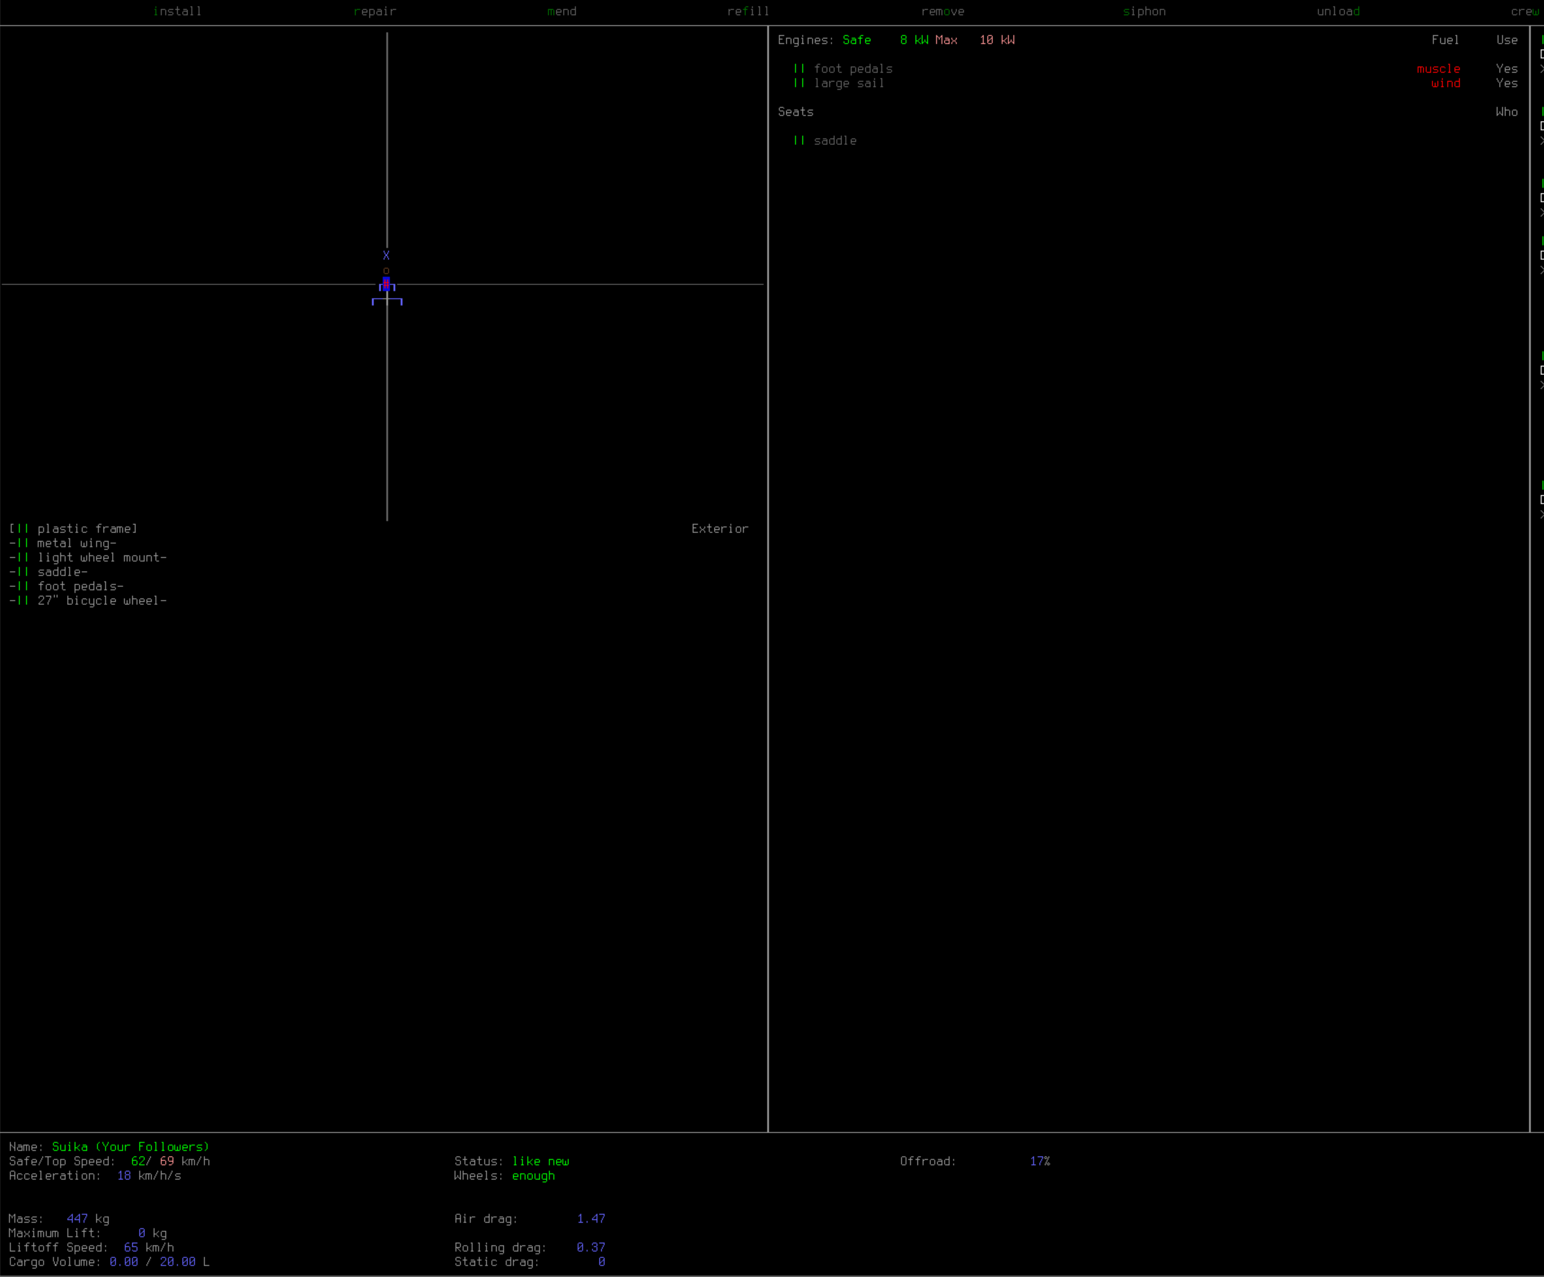The image size is (1544, 1277).
Task: Click the wide blue bracket tile below cursor
Action: click(387, 301)
